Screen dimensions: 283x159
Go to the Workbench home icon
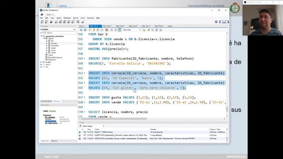[42, 15]
